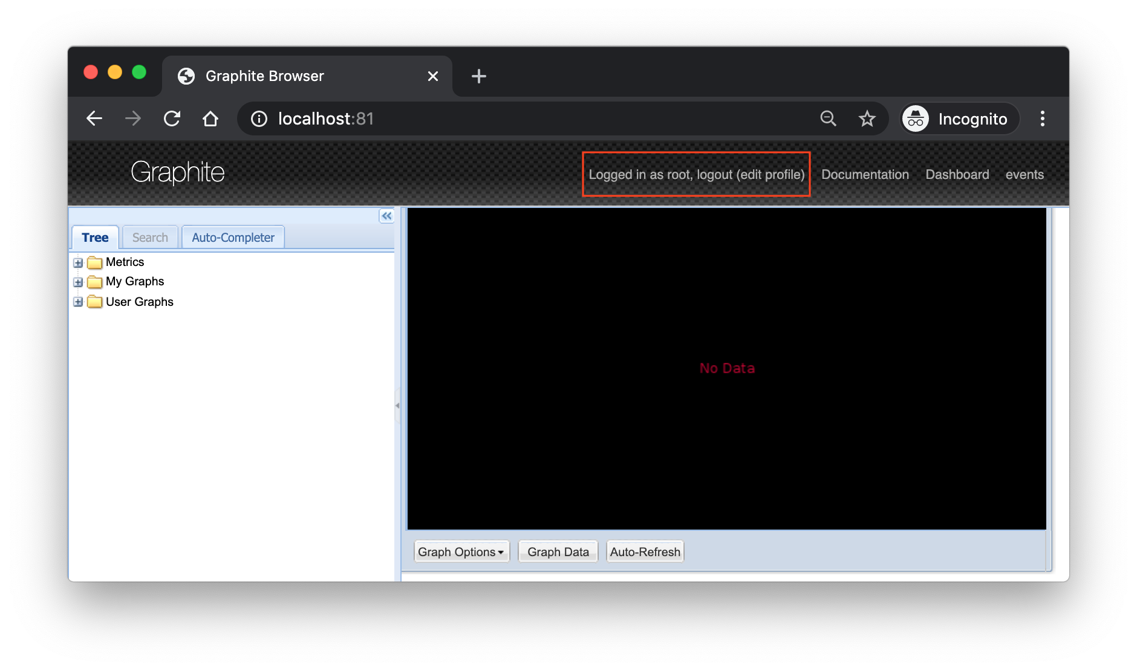Viewport: 1137px width, 671px height.
Task: Open the events link
Action: pos(1025,175)
